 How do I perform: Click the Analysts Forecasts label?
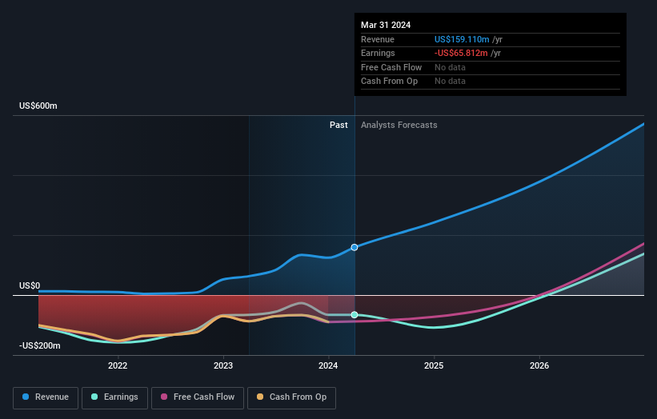point(399,126)
